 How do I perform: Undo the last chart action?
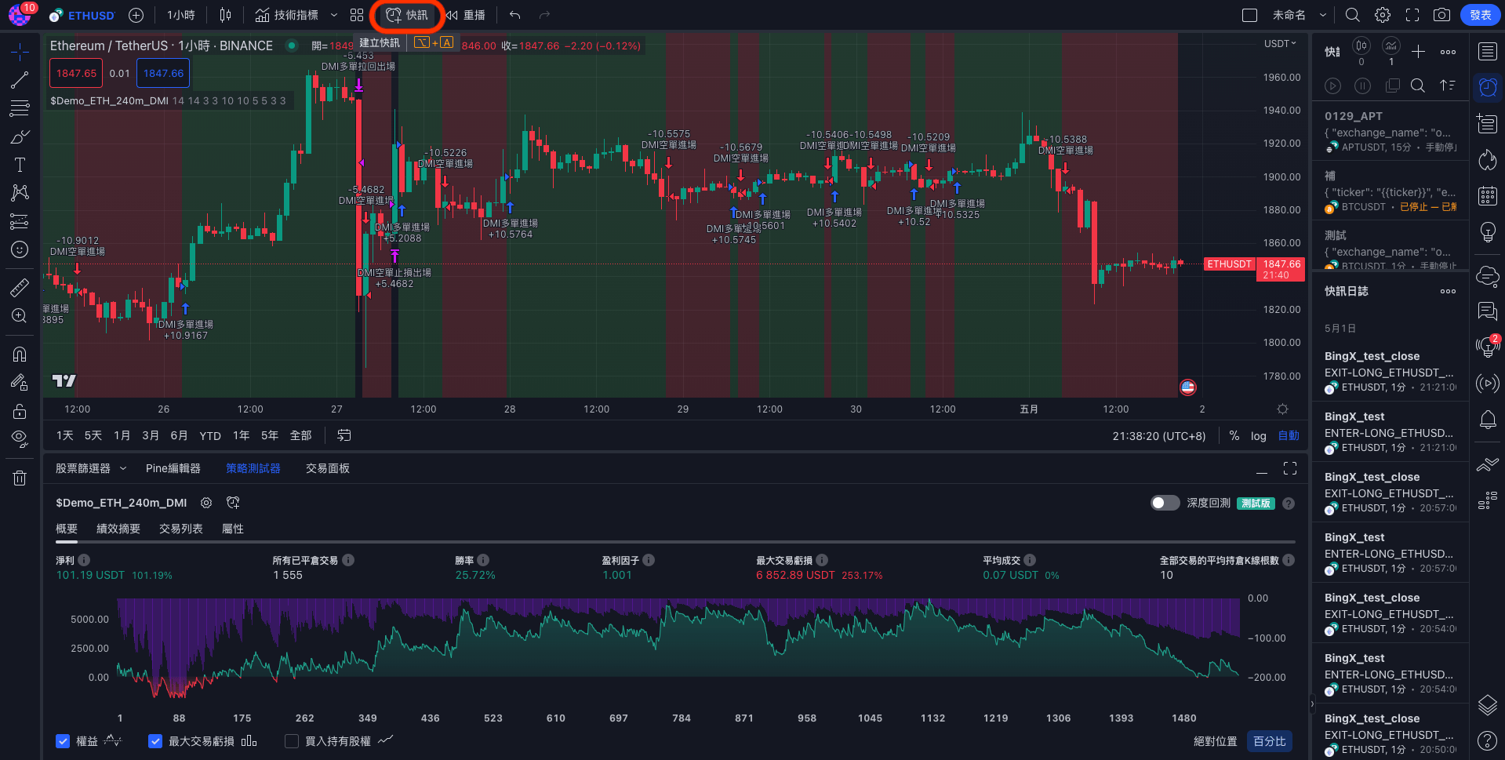click(x=514, y=15)
